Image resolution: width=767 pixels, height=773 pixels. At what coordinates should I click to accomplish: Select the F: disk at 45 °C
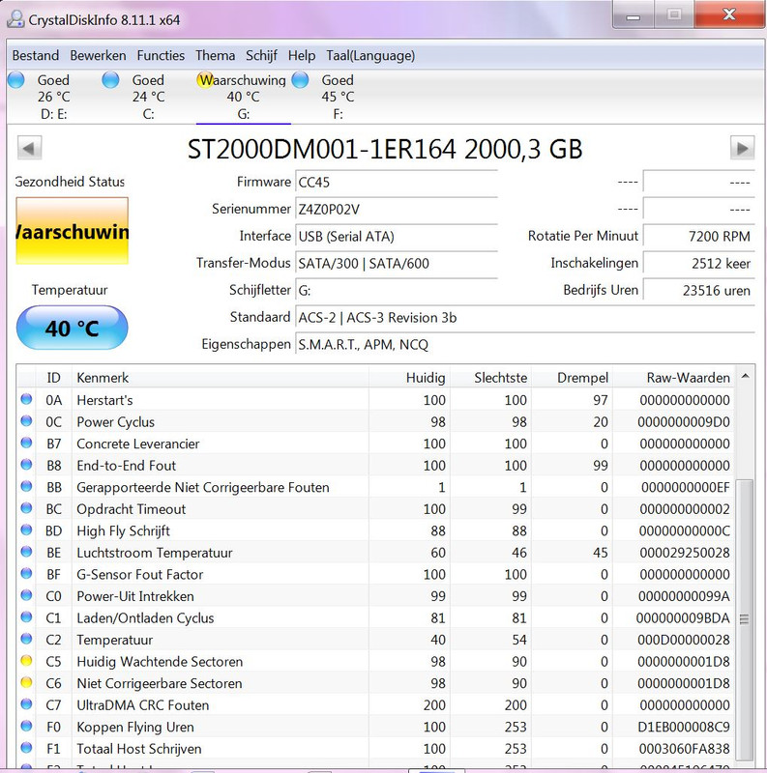338,97
